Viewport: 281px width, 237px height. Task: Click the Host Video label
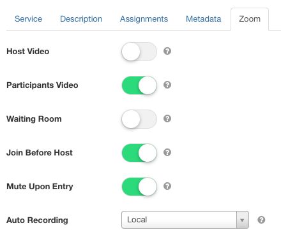coord(28,52)
